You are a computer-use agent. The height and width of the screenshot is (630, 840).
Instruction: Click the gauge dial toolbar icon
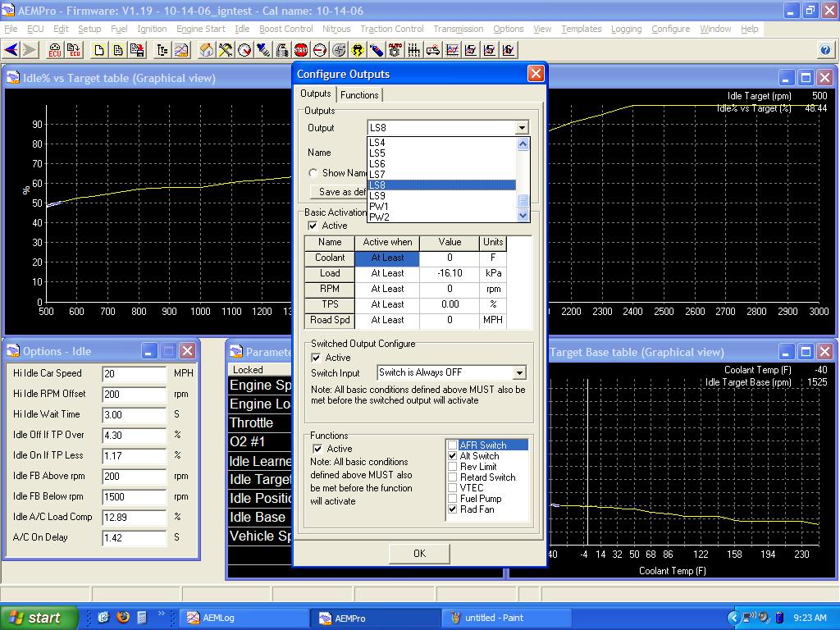pyautogui.click(x=244, y=50)
